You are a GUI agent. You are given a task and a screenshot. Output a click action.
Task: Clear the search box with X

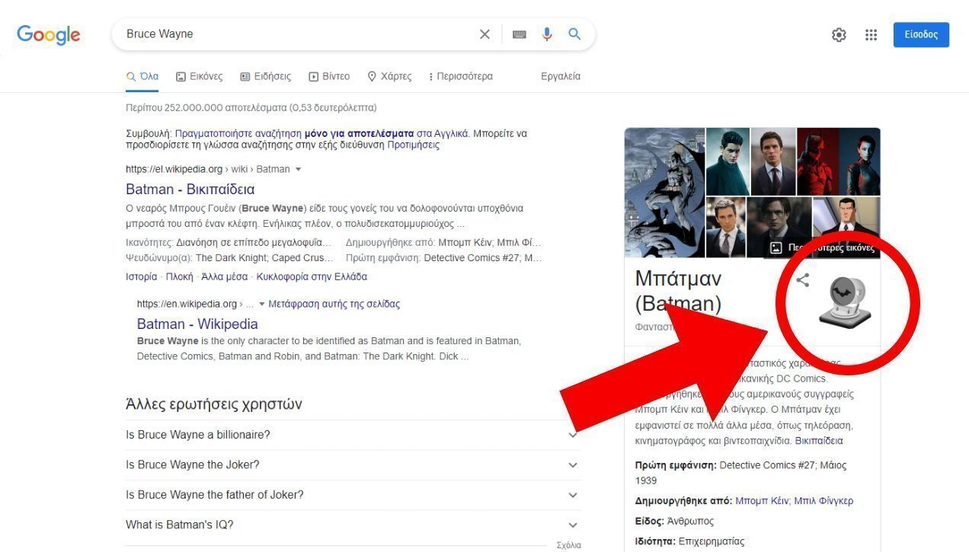pos(484,34)
